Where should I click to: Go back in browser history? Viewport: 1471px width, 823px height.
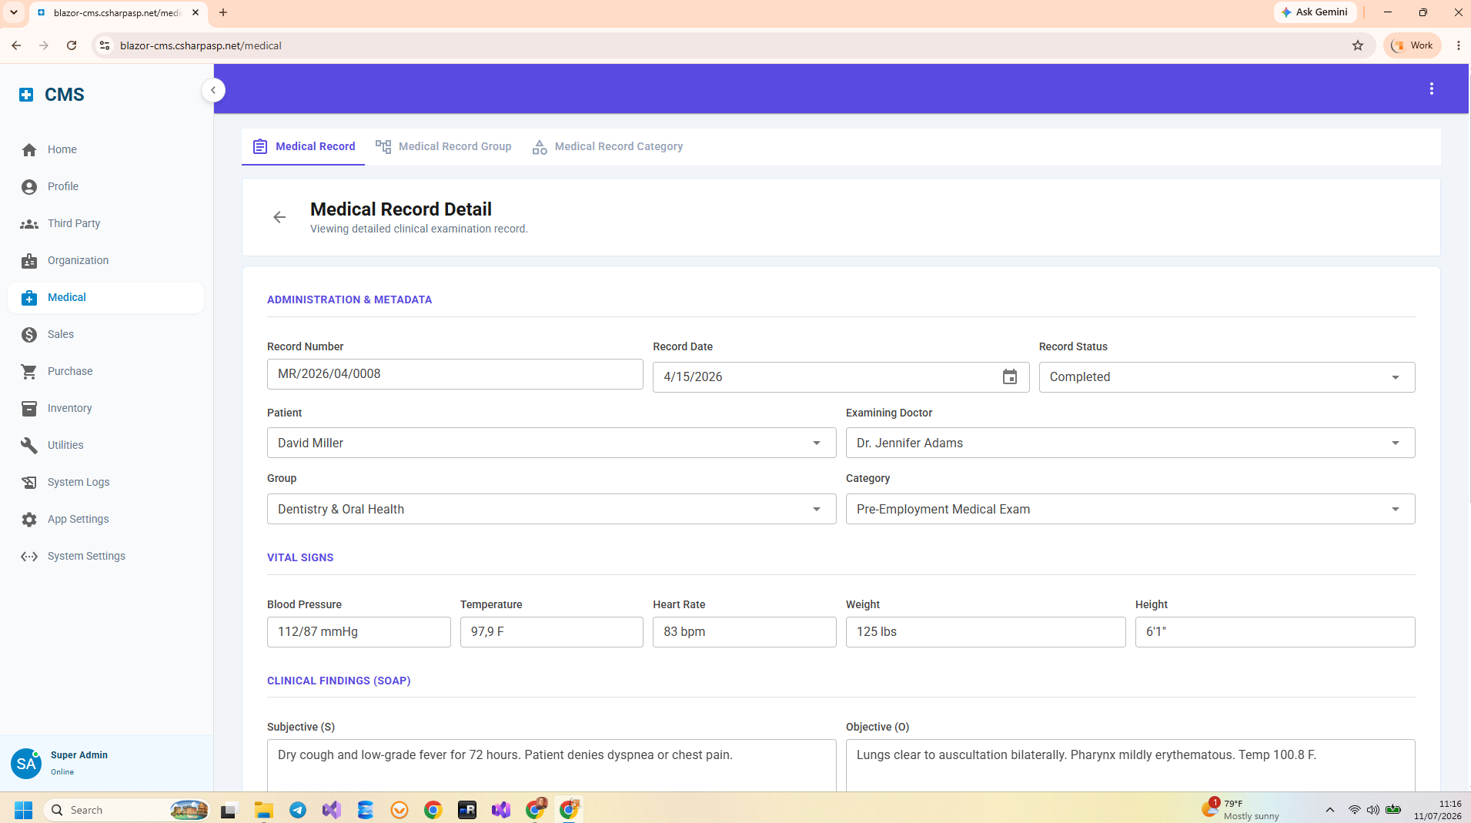pos(16,45)
